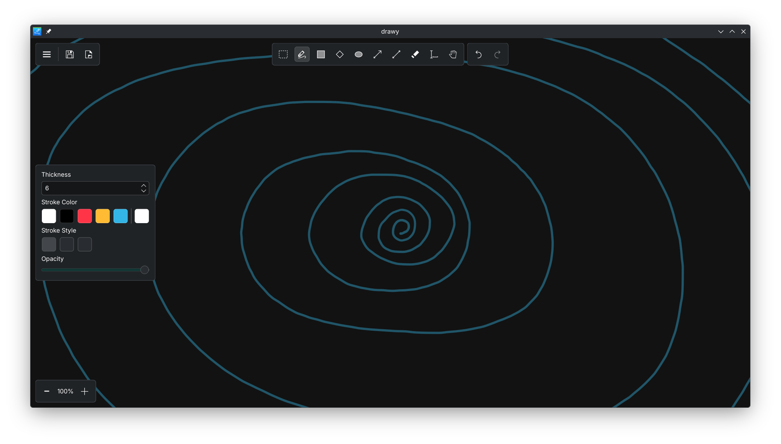Decrease thickness with the down arrow

pos(144,191)
